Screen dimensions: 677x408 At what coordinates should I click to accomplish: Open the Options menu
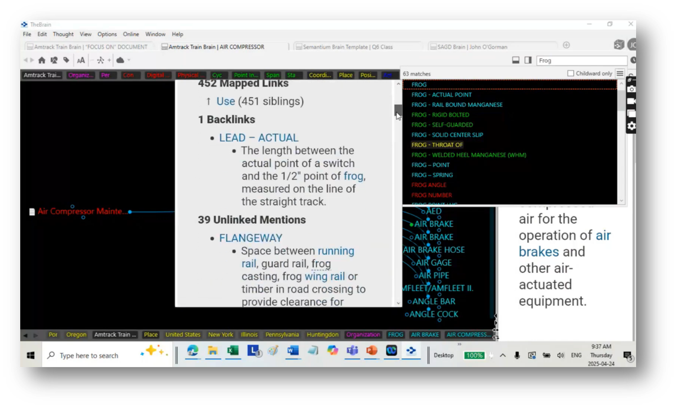point(107,34)
